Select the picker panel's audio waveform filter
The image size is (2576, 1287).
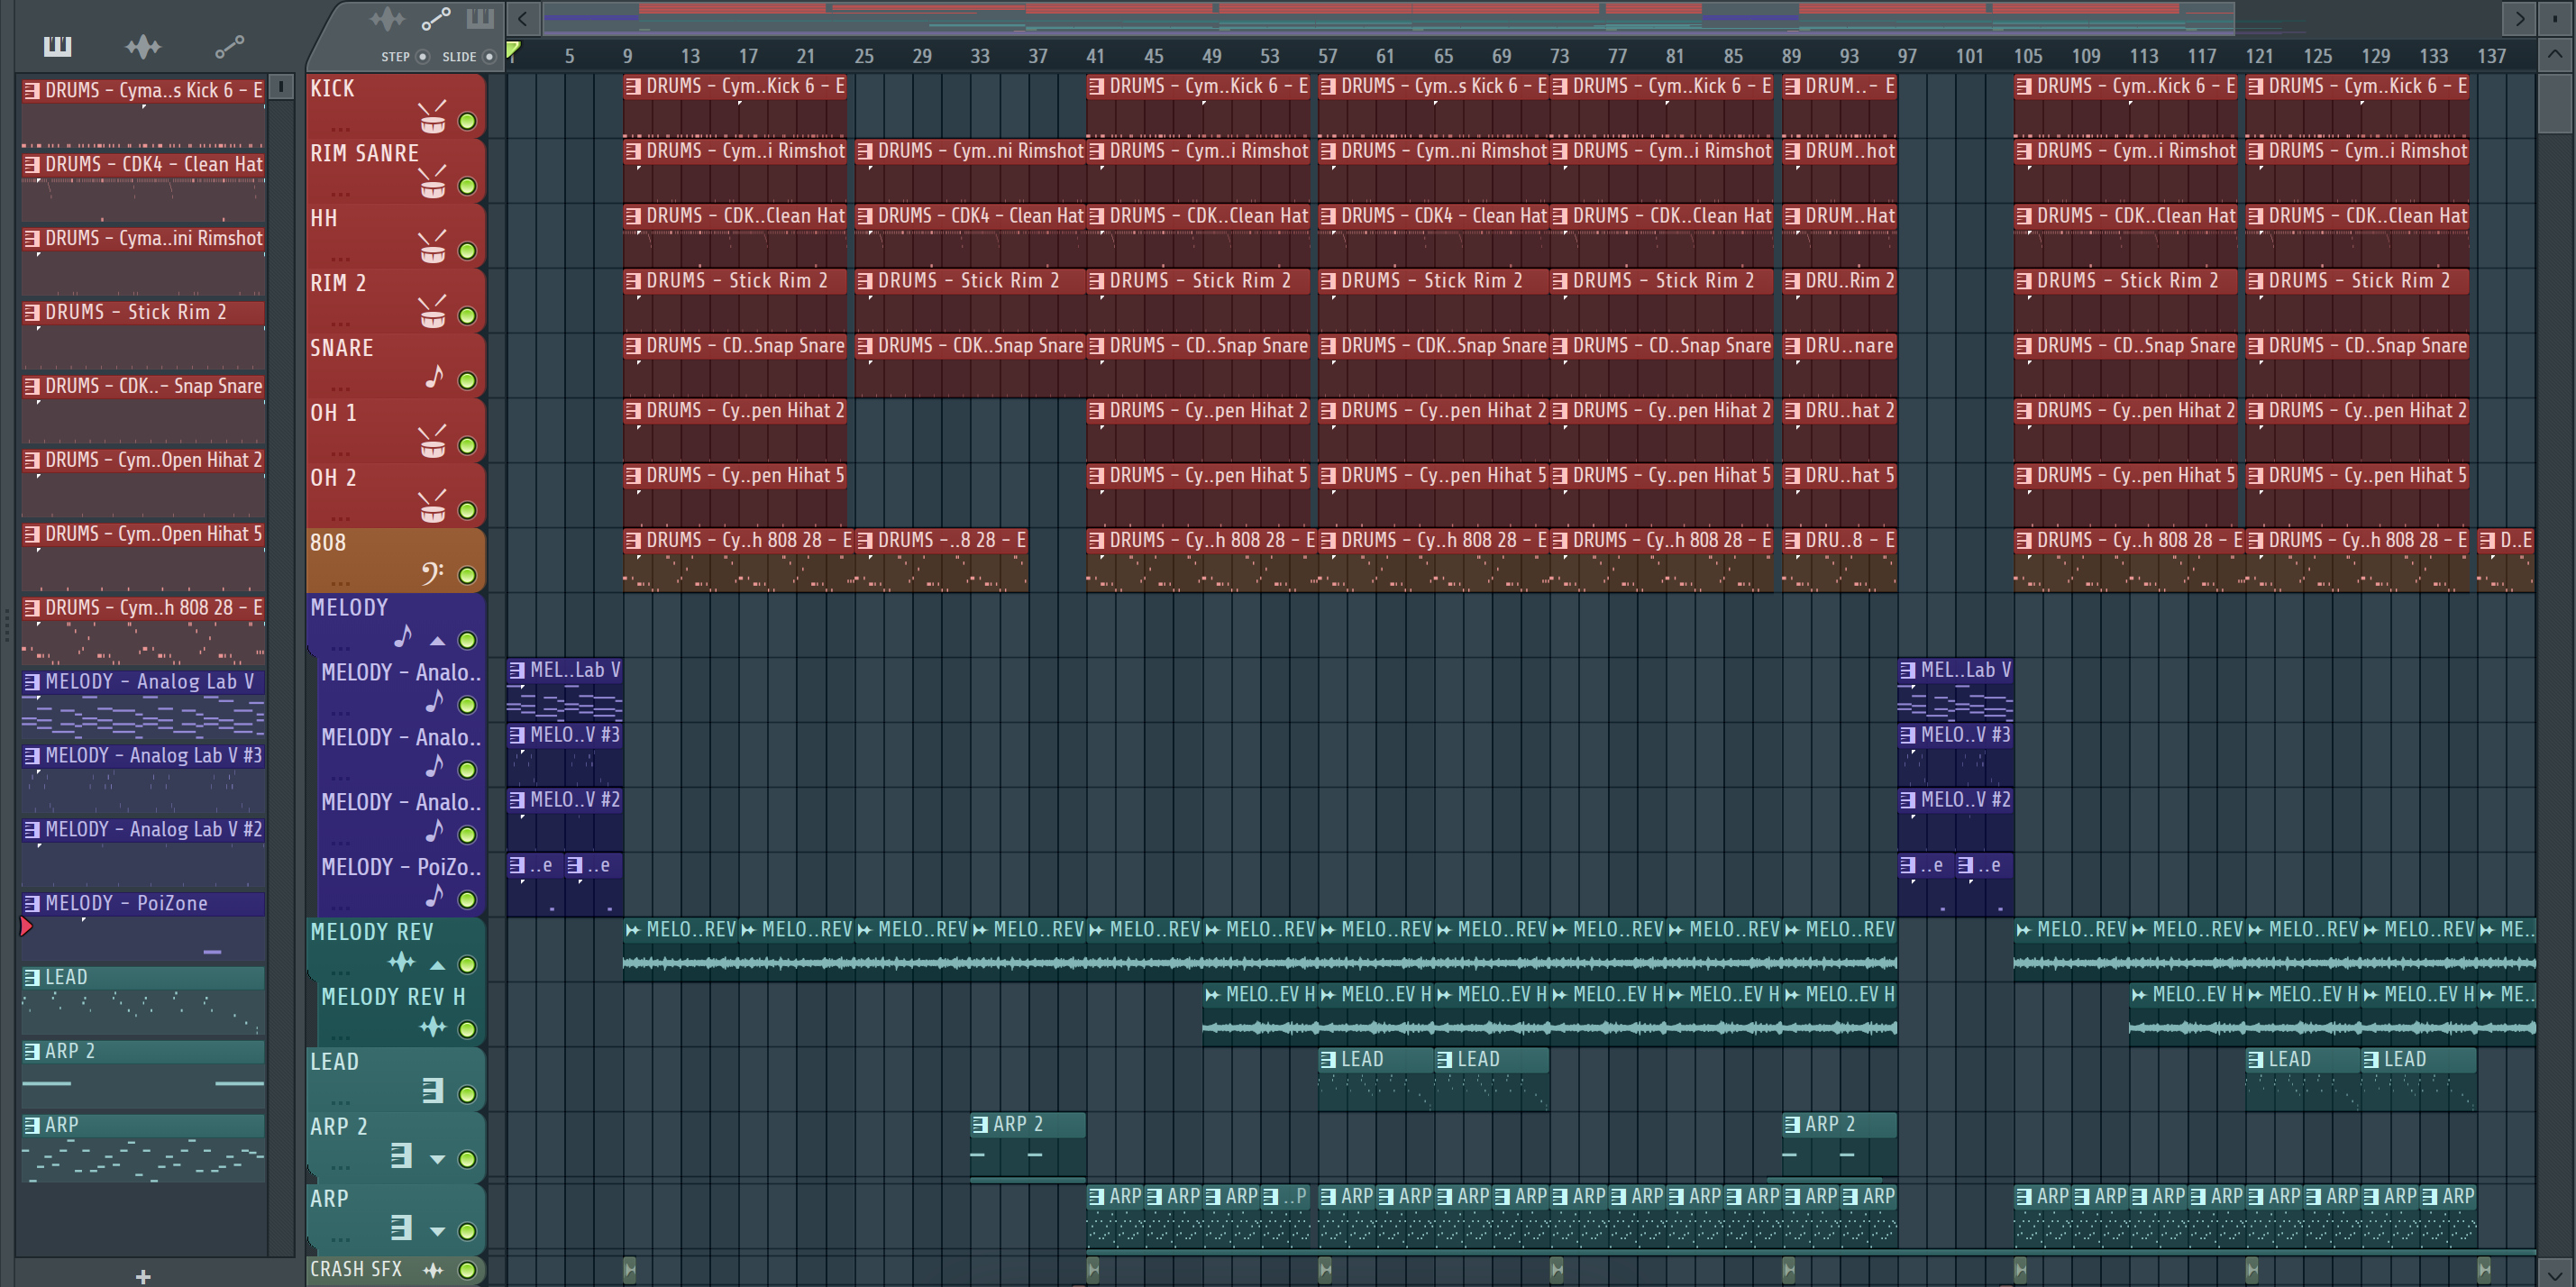point(143,46)
